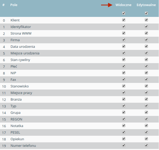This screenshot has width=159, height=150.
Task: Disable editing for Numer telefonu
Action: point(146,145)
